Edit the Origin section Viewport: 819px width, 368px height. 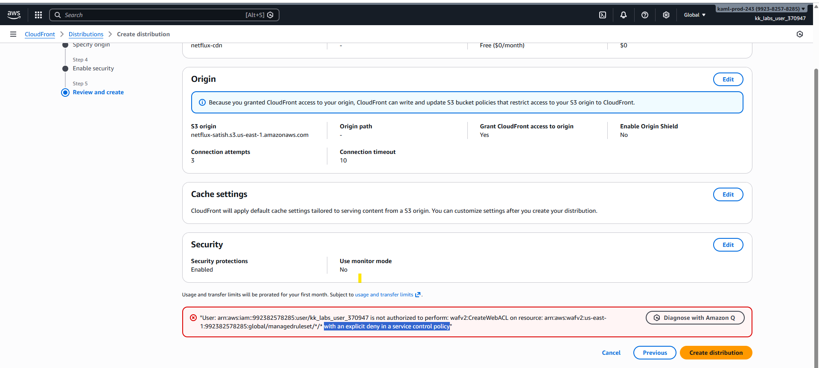728,79
